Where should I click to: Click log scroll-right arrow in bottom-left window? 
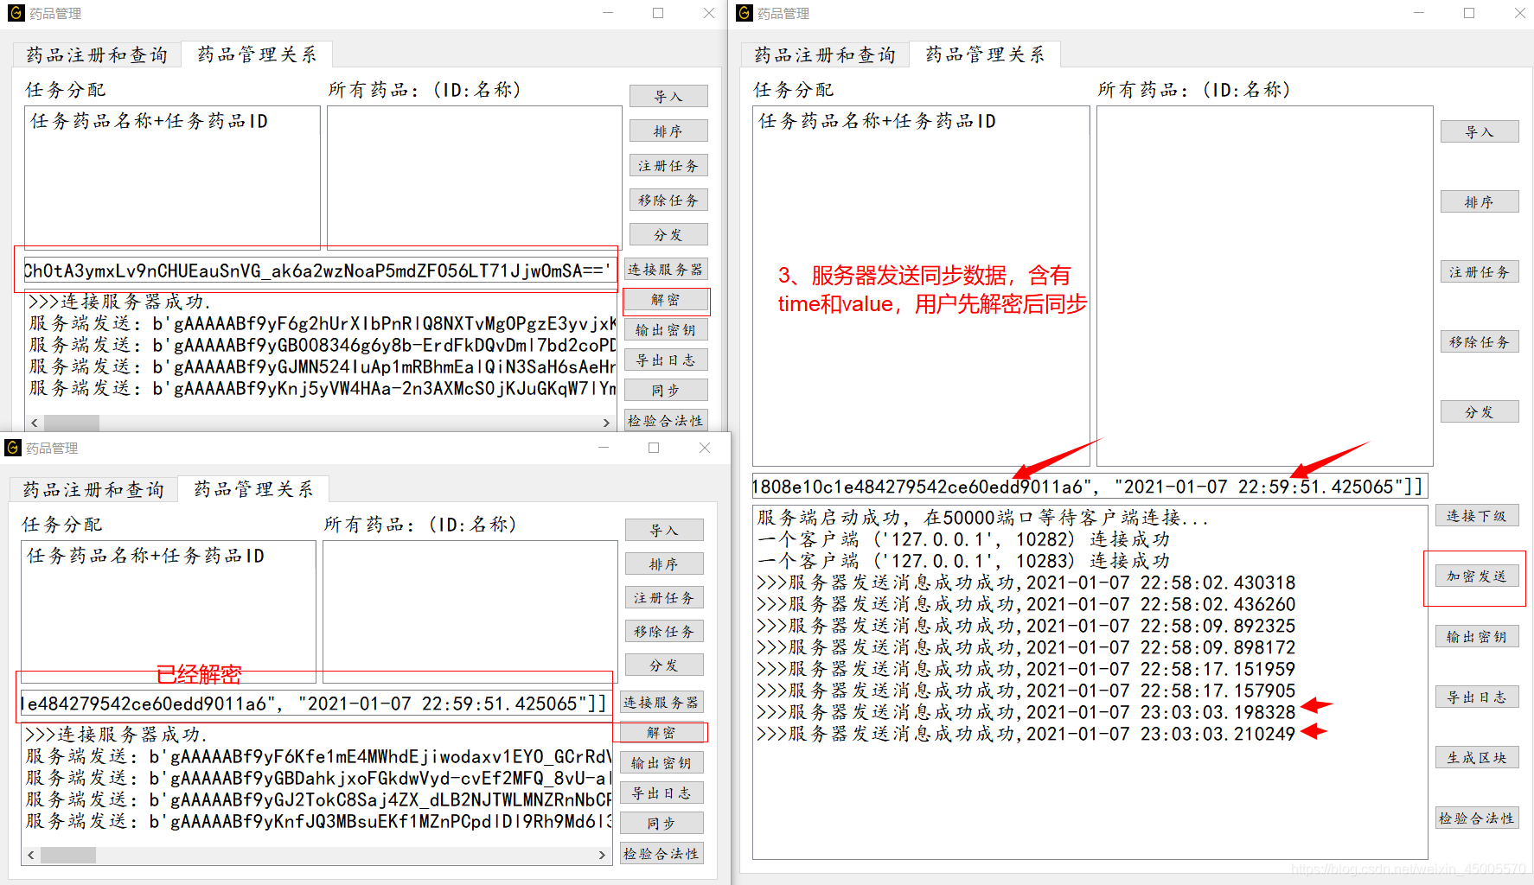click(603, 855)
